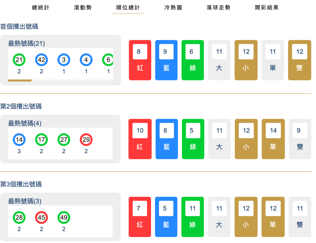Open the 總統計 tab
This screenshot has width=316, height=243.
tap(40, 7)
